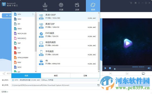Click preset list scroll up arrow
Viewport: 152px width, 94px height.
click(99, 13)
